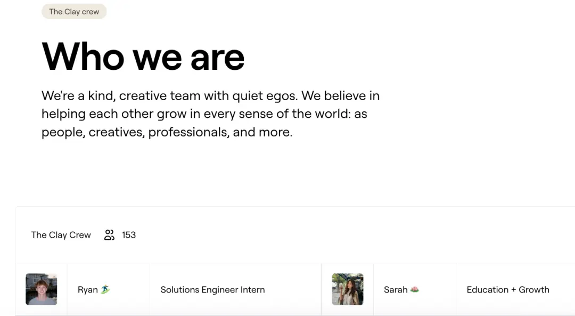Click the people icon beside the member count

click(x=109, y=235)
